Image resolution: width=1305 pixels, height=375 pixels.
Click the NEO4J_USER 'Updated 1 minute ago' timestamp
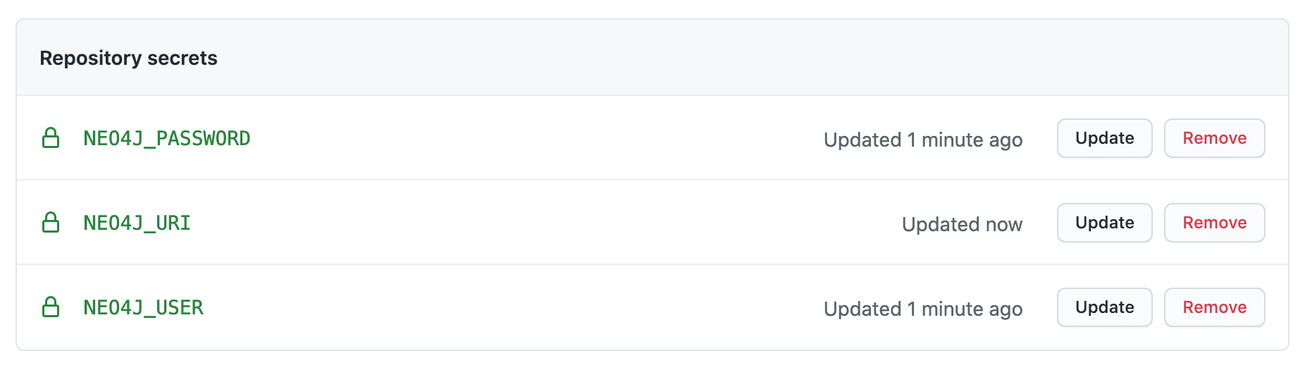tap(923, 309)
